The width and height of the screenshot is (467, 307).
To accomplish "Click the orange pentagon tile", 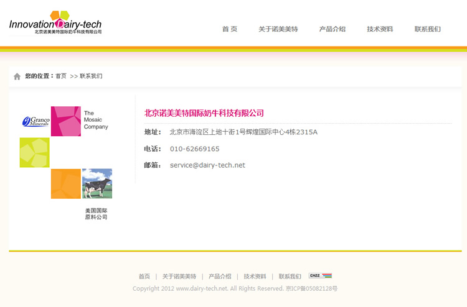I will point(66,184).
